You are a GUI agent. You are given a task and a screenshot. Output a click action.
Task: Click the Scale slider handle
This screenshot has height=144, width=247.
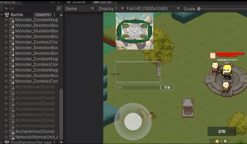[x=199, y=9]
